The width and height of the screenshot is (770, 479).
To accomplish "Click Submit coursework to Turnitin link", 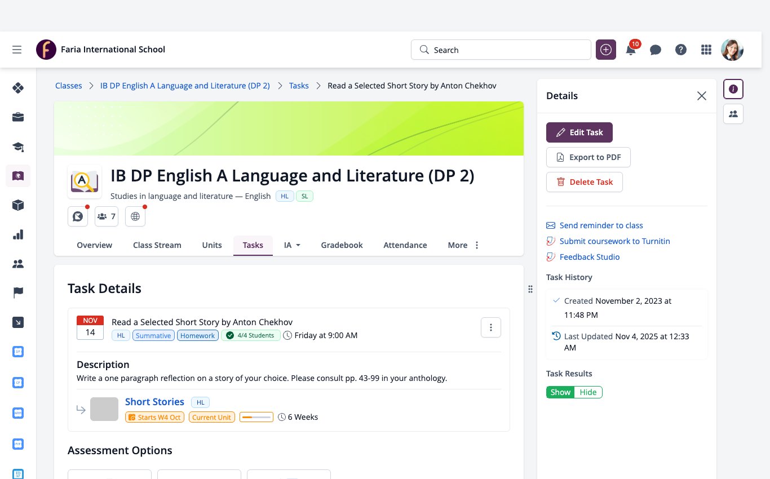I will point(615,241).
